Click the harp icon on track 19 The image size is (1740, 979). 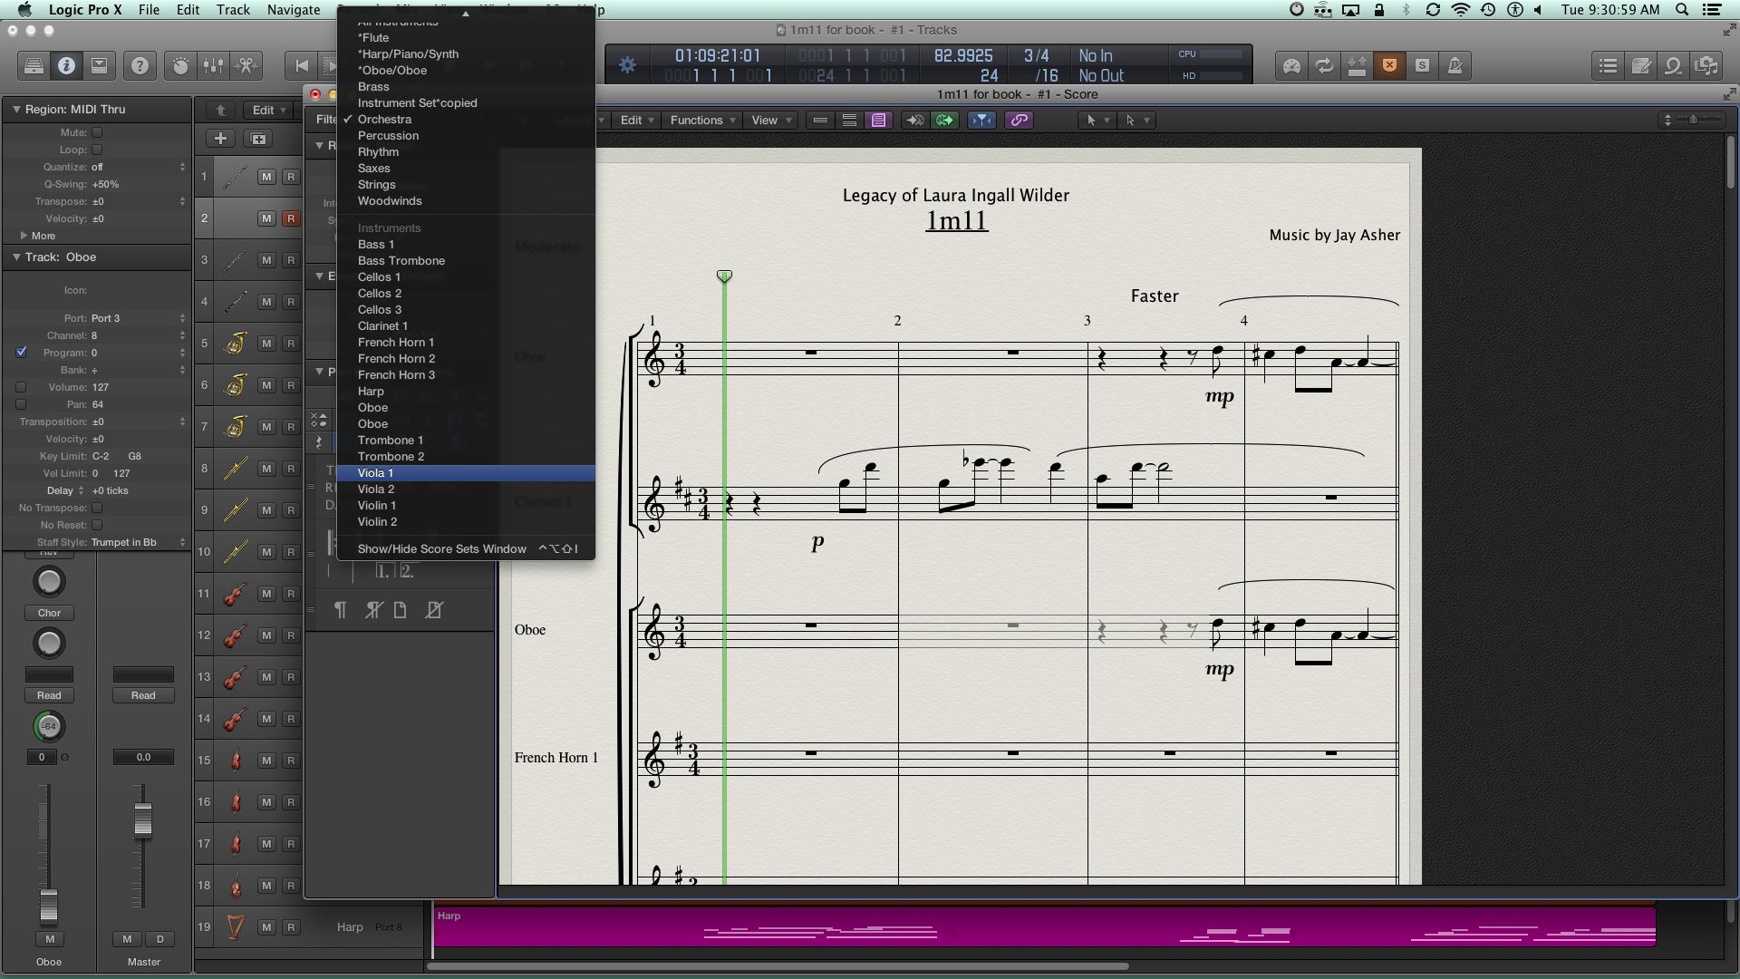coord(235,927)
